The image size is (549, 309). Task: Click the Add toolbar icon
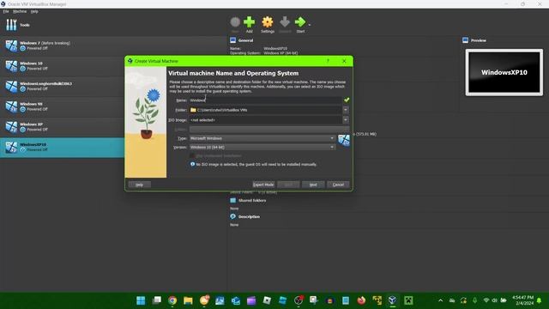pyautogui.click(x=249, y=25)
